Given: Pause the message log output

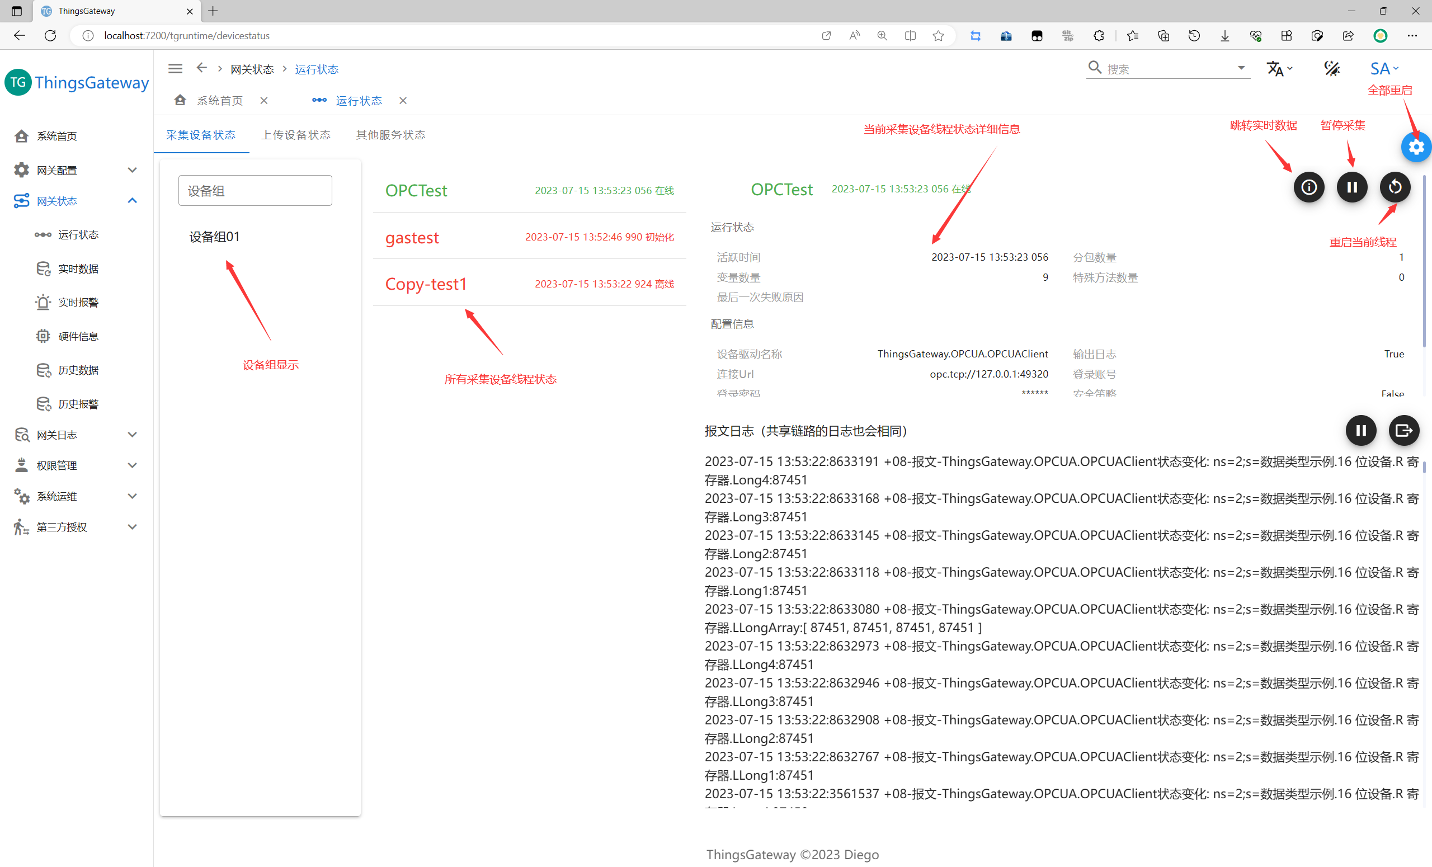Looking at the screenshot, I should click(1360, 431).
